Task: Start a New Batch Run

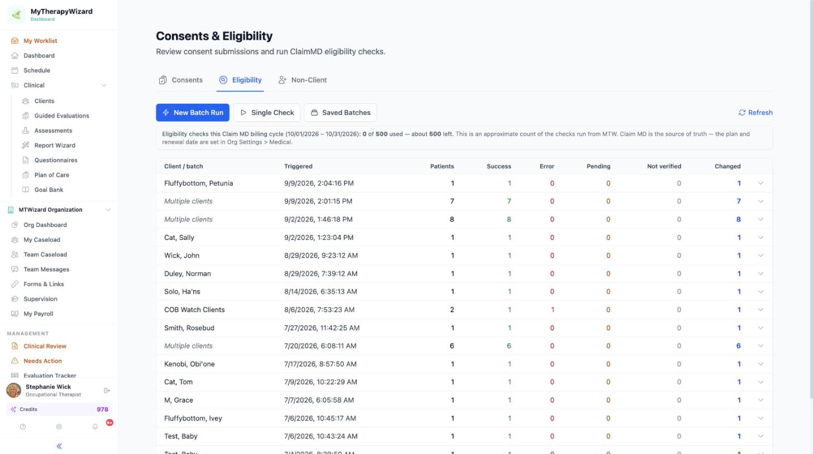Action: [x=193, y=113]
